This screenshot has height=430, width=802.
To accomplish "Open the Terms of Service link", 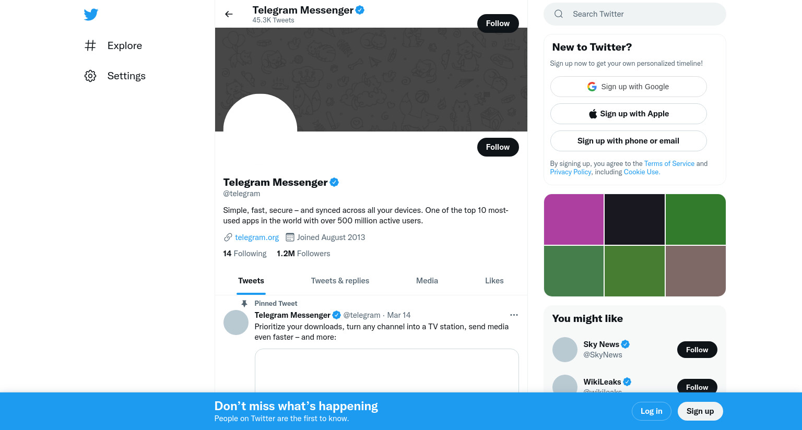I will point(669,163).
